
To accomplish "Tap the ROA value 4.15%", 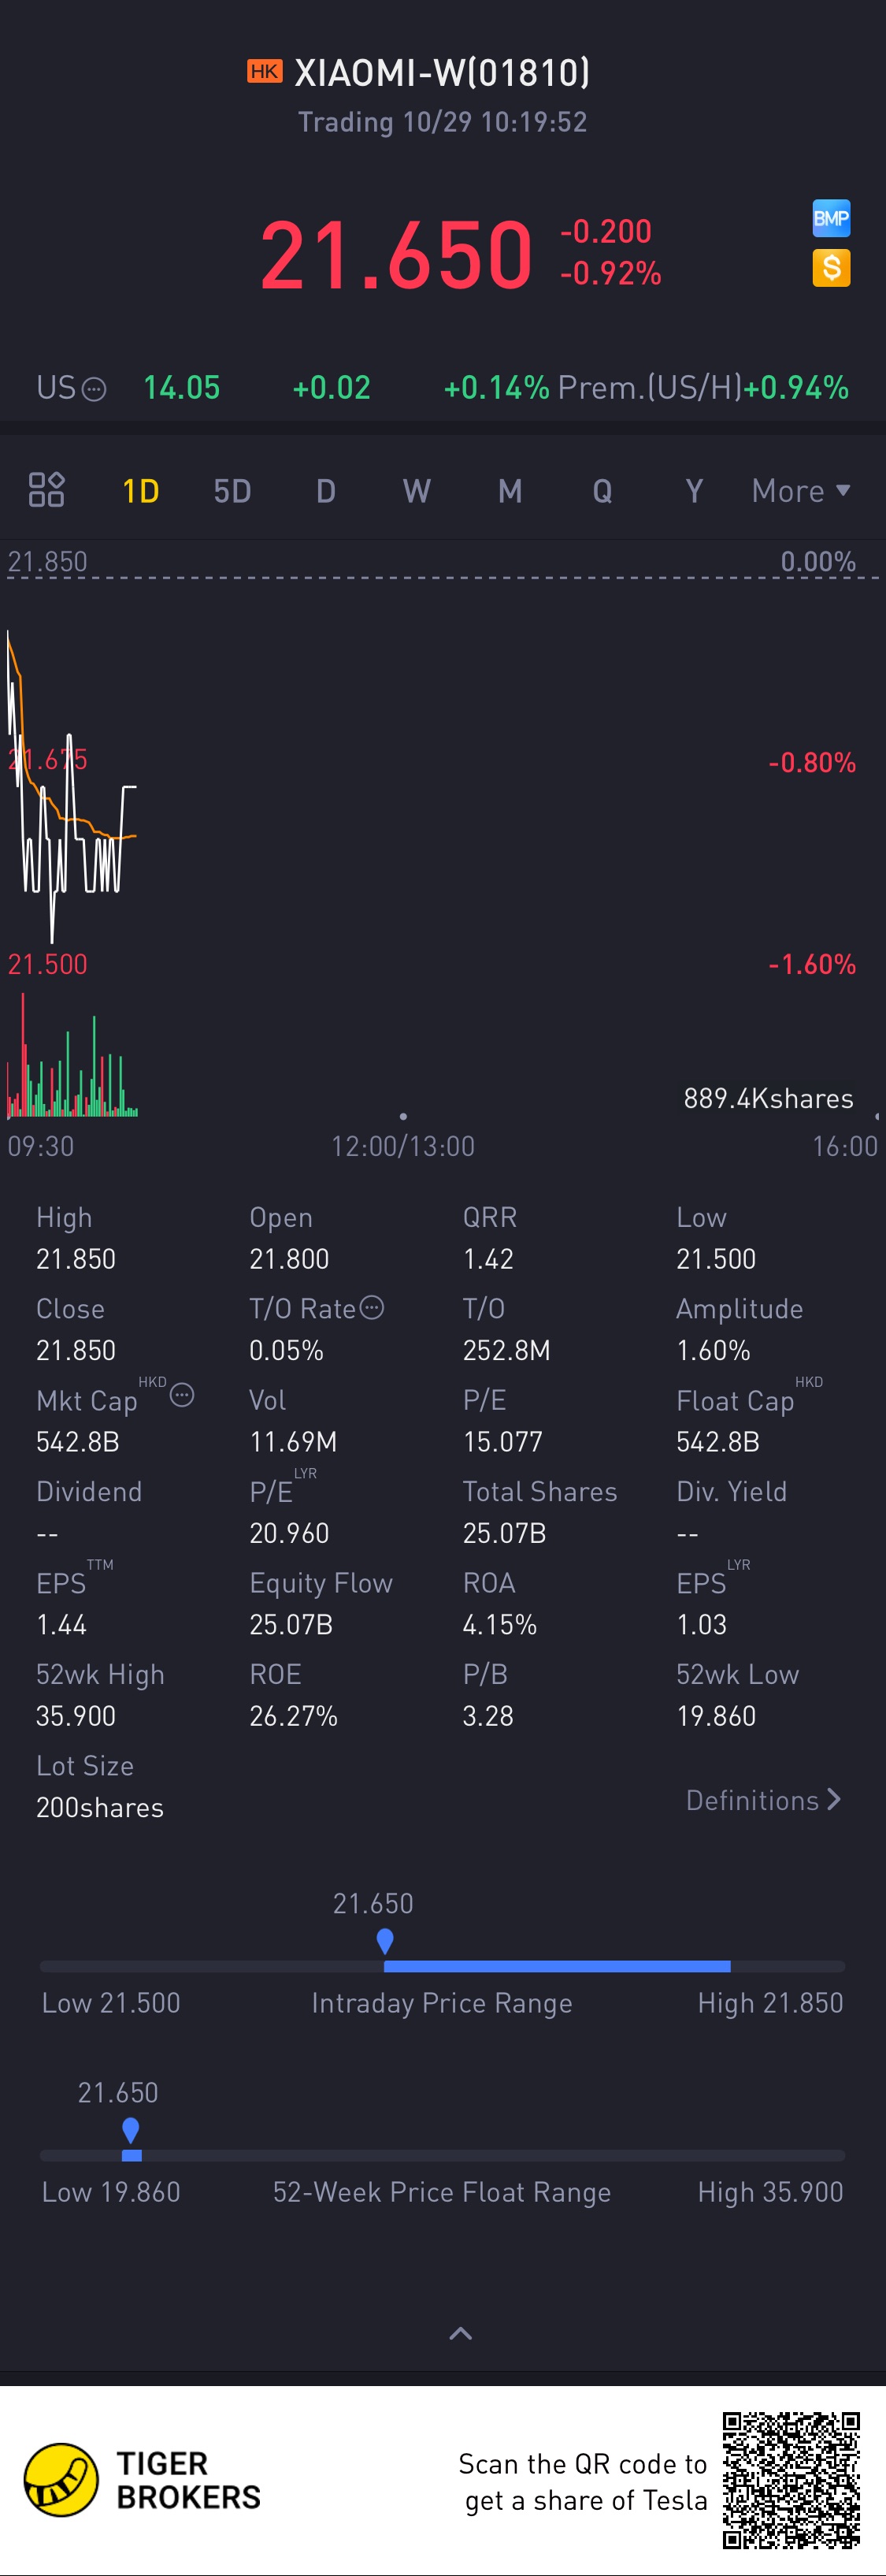I will (x=499, y=1624).
